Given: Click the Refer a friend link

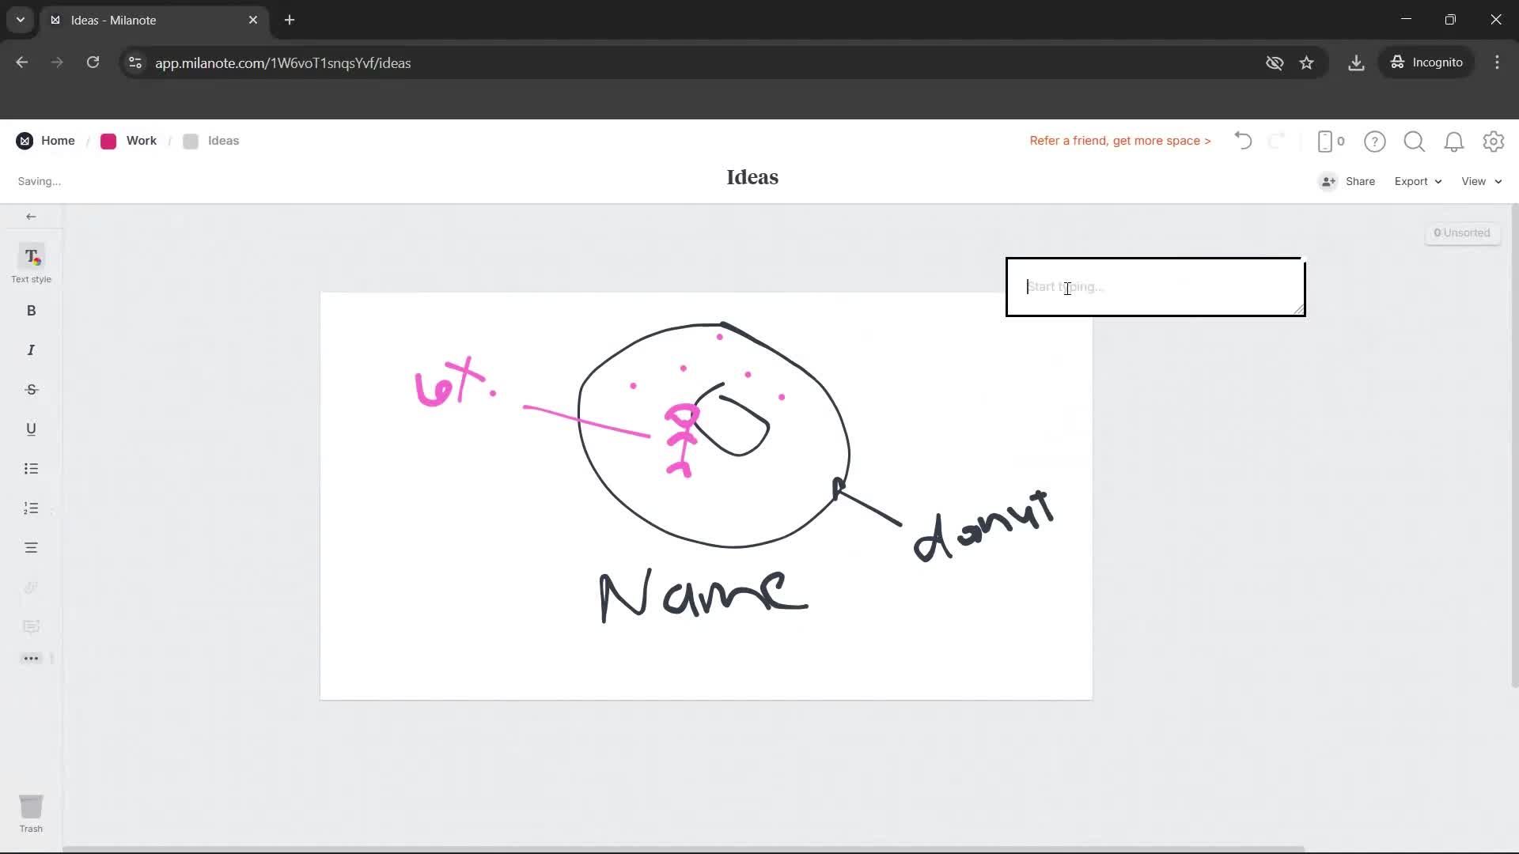Looking at the screenshot, I should (1119, 140).
